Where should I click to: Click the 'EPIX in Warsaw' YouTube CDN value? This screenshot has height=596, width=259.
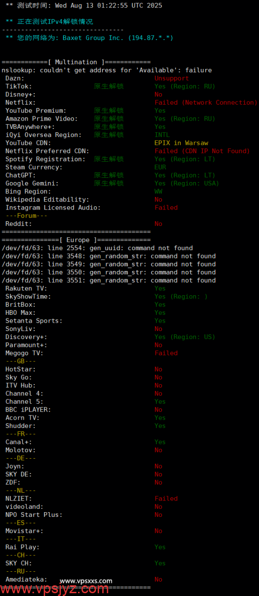(x=181, y=143)
